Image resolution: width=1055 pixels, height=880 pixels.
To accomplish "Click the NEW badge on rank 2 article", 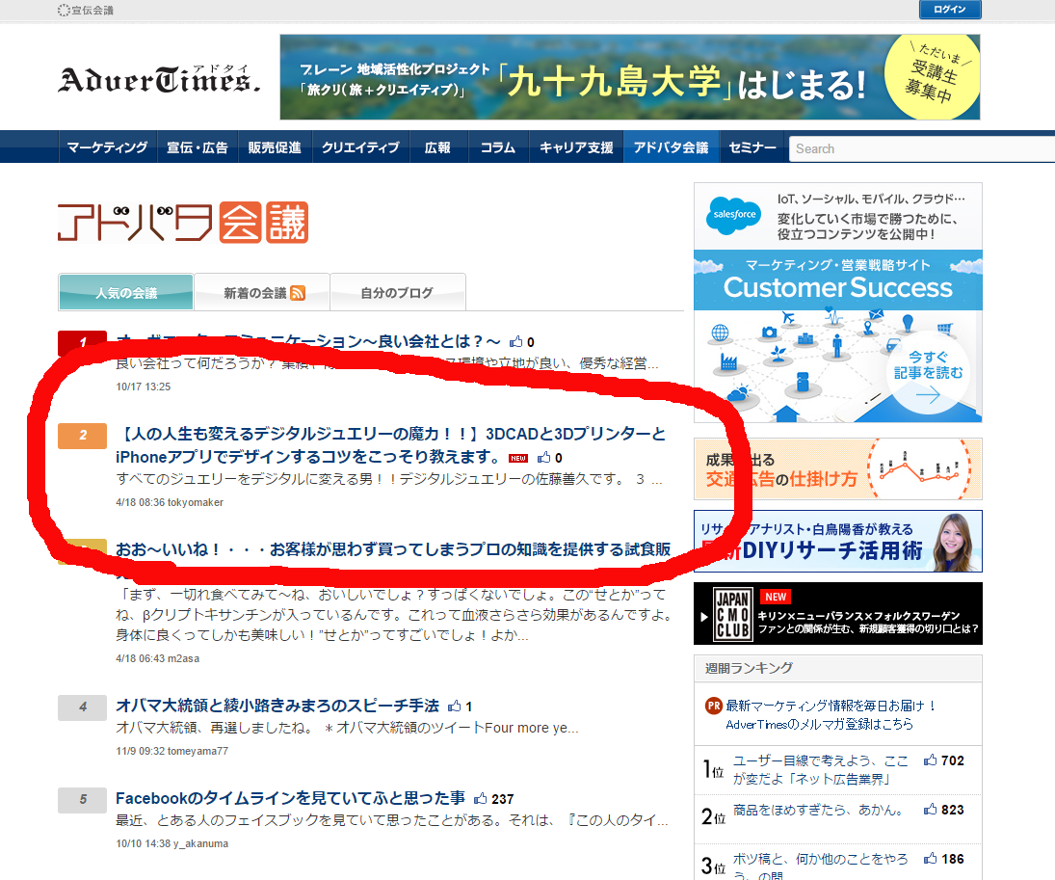I will tap(518, 459).
